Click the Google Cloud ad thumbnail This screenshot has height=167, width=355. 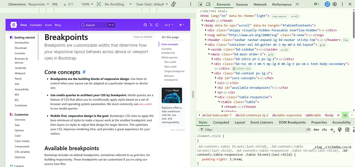[172, 95]
